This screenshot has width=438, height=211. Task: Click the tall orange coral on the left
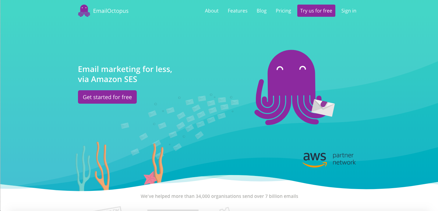(102, 166)
